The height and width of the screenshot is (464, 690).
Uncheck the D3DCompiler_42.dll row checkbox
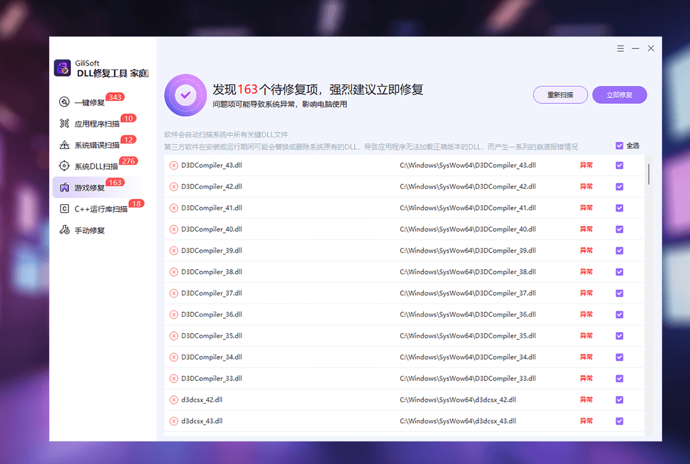click(619, 186)
